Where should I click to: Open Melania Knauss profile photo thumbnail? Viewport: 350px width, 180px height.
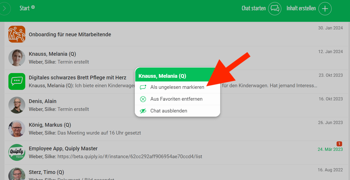17,58
